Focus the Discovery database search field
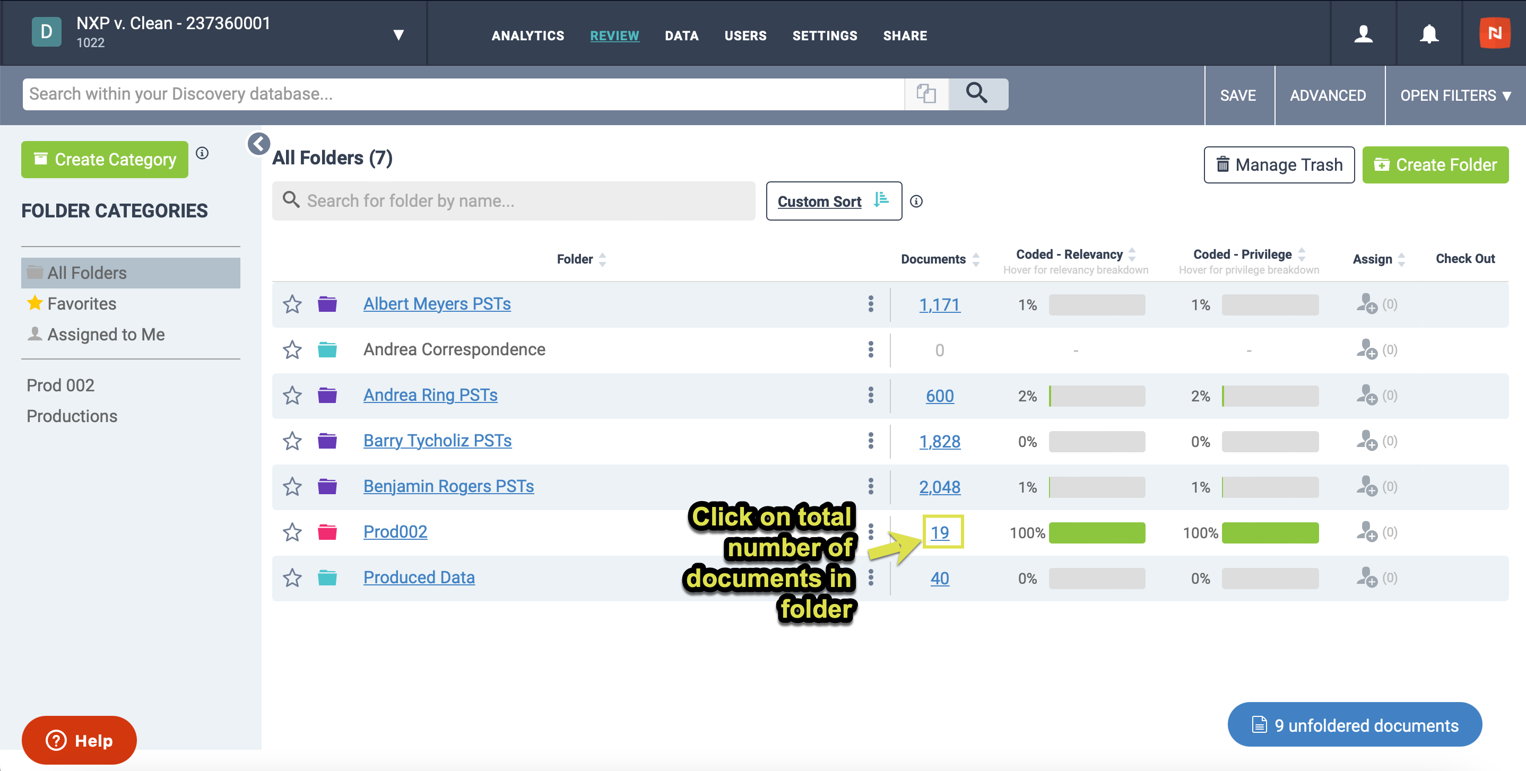The image size is (1526, 771). tap(463, 93)
